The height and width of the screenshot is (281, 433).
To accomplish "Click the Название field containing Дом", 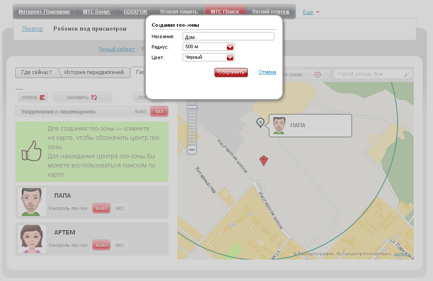I will 229,36.
